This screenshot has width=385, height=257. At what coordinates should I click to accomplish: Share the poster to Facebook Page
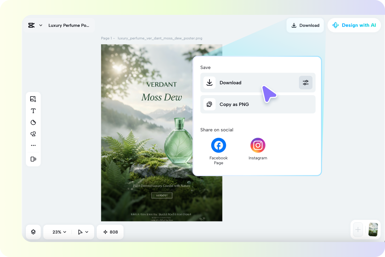pyautogui.click(x=218, y=145)
